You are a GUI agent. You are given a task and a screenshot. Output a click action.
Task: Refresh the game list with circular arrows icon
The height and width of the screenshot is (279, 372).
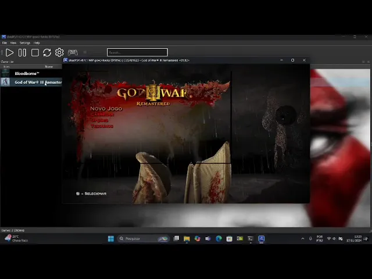click(47, 52)
